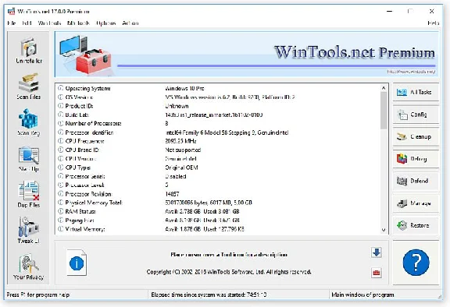Open the WinTools menu
The width and height of the screenshot is (450, 307).
pyautogui.click(x=49, y=23)
